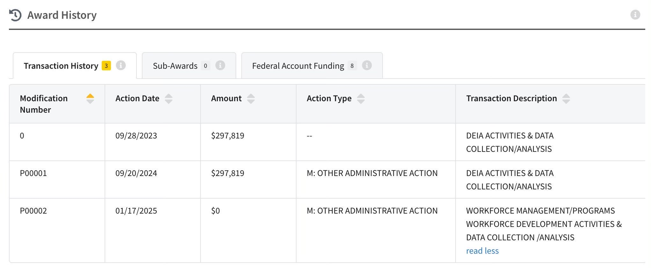Switch to Transaction History tab

(x=75, y=66)
